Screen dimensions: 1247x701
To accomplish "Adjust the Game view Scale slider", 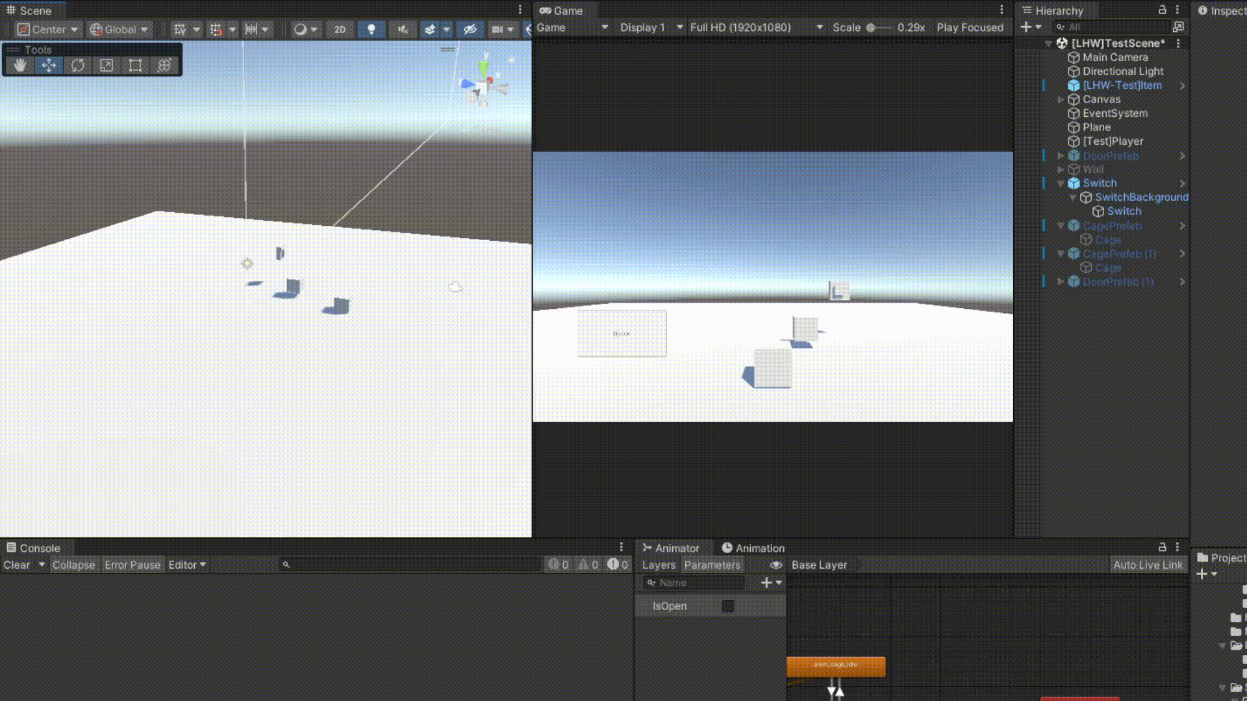I will 871,28.
